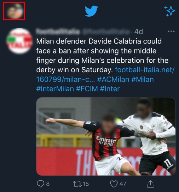Open profile avatar in top-left corner
Screen dimensions: 179x192
(x=14, y=11)
